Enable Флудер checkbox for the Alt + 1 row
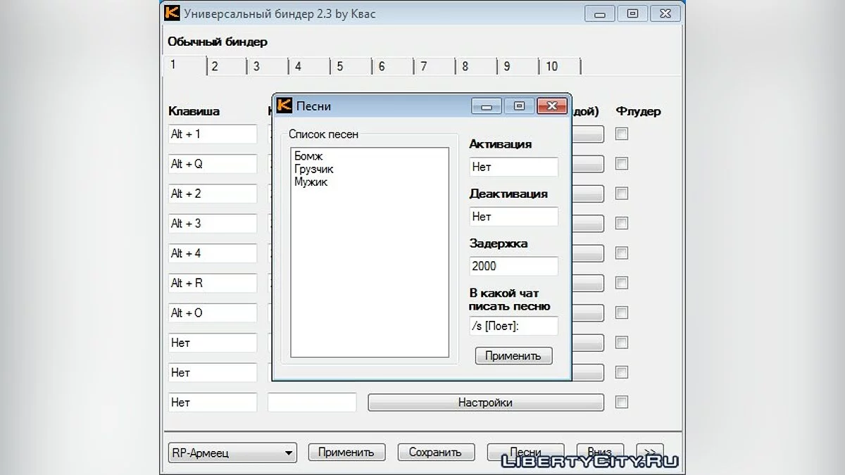Screen dimensions: 845x475 (x=622, y=134)
